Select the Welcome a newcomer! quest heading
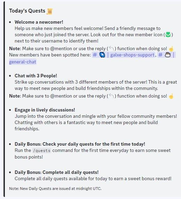Screen dimensions: 181x199 (39, 22)
